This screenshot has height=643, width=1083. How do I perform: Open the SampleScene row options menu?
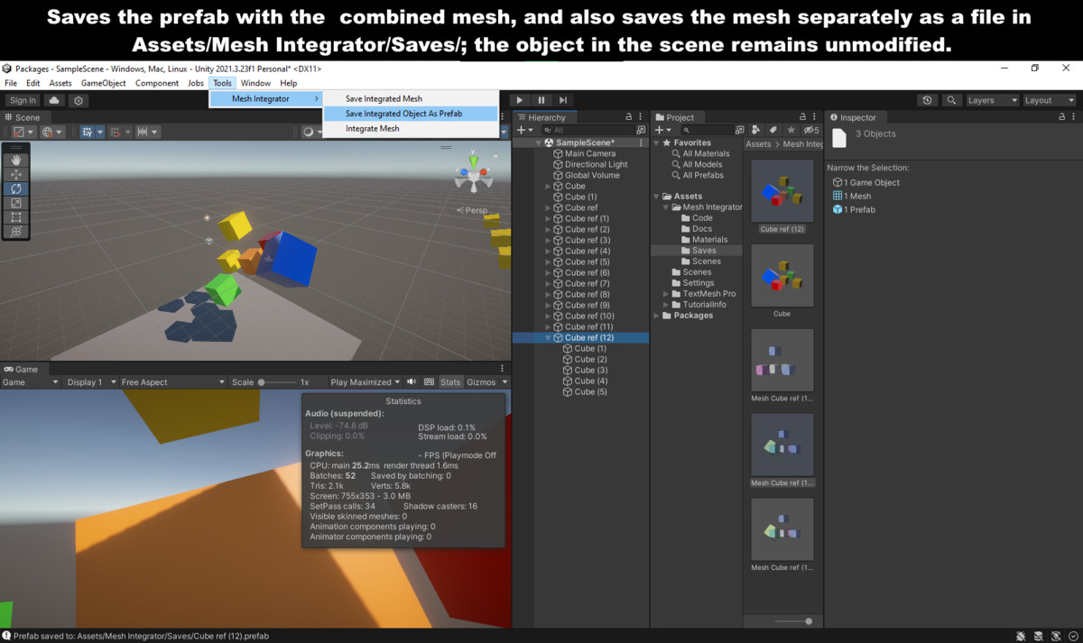click(642, 142)
